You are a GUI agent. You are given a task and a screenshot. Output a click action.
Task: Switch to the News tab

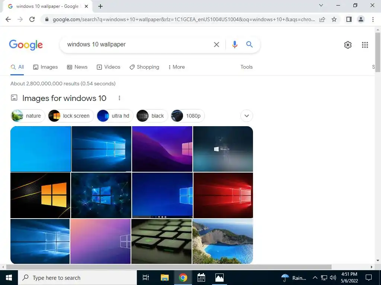pyautogui.click(x=77, y=67)
